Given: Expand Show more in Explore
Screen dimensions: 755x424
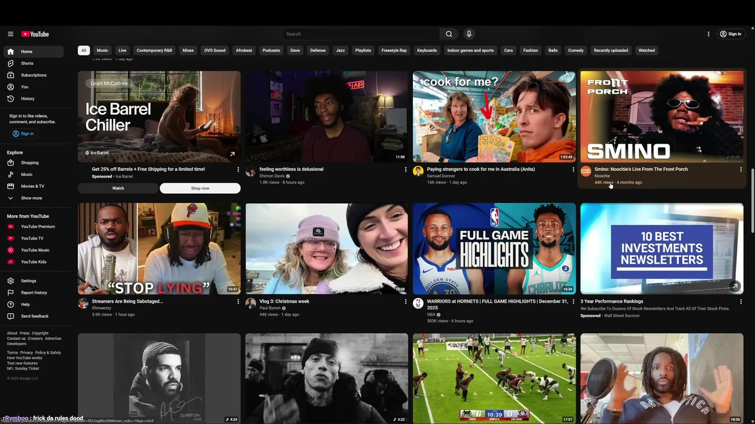Looking at the screenshot, I should [x=34, y=198].
